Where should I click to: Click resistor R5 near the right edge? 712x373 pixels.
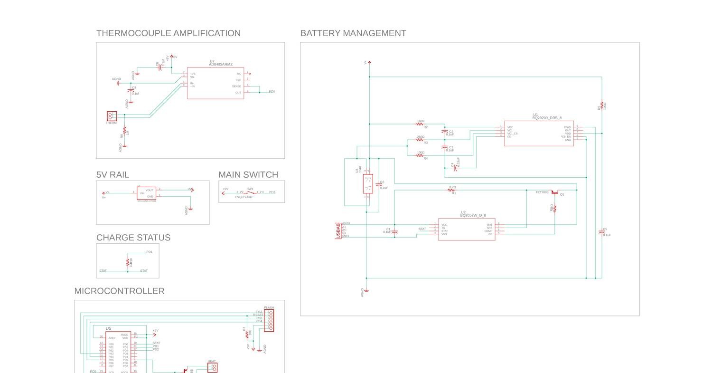pos(602,105)
